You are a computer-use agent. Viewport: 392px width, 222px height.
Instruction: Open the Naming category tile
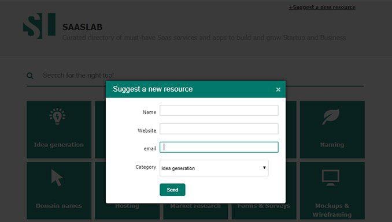(332, 130)
